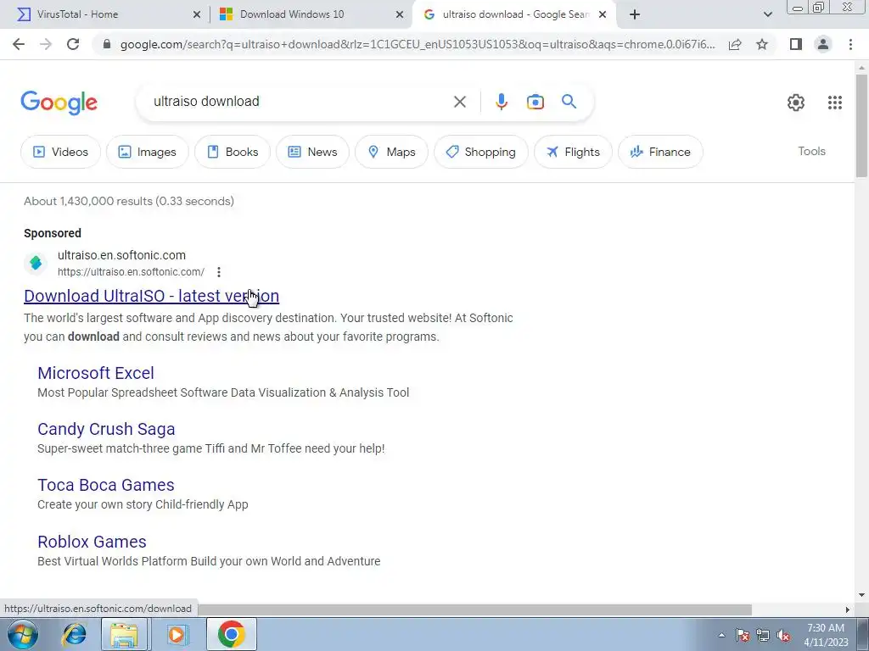Image resolution: width=869 pixels, height=651 pixels.
Task: Click the Chrome taskbar icon
Action: (x=231, y=634)
